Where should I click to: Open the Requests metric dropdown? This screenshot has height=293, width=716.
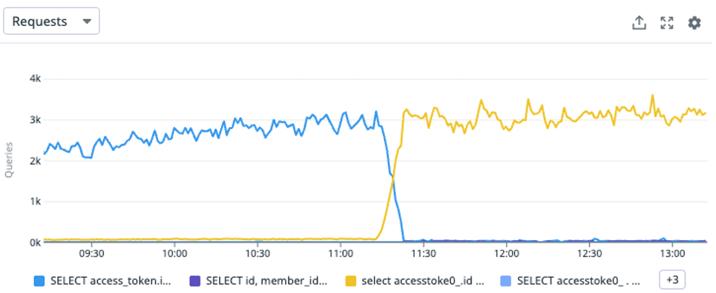point(51,21)
